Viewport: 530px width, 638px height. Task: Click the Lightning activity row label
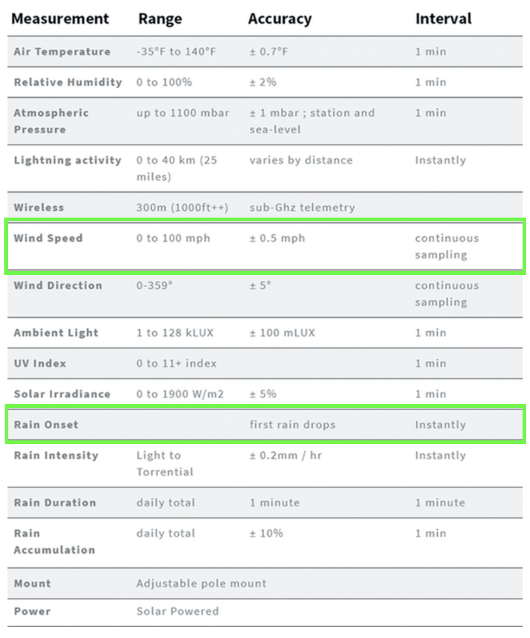(68, 160)
